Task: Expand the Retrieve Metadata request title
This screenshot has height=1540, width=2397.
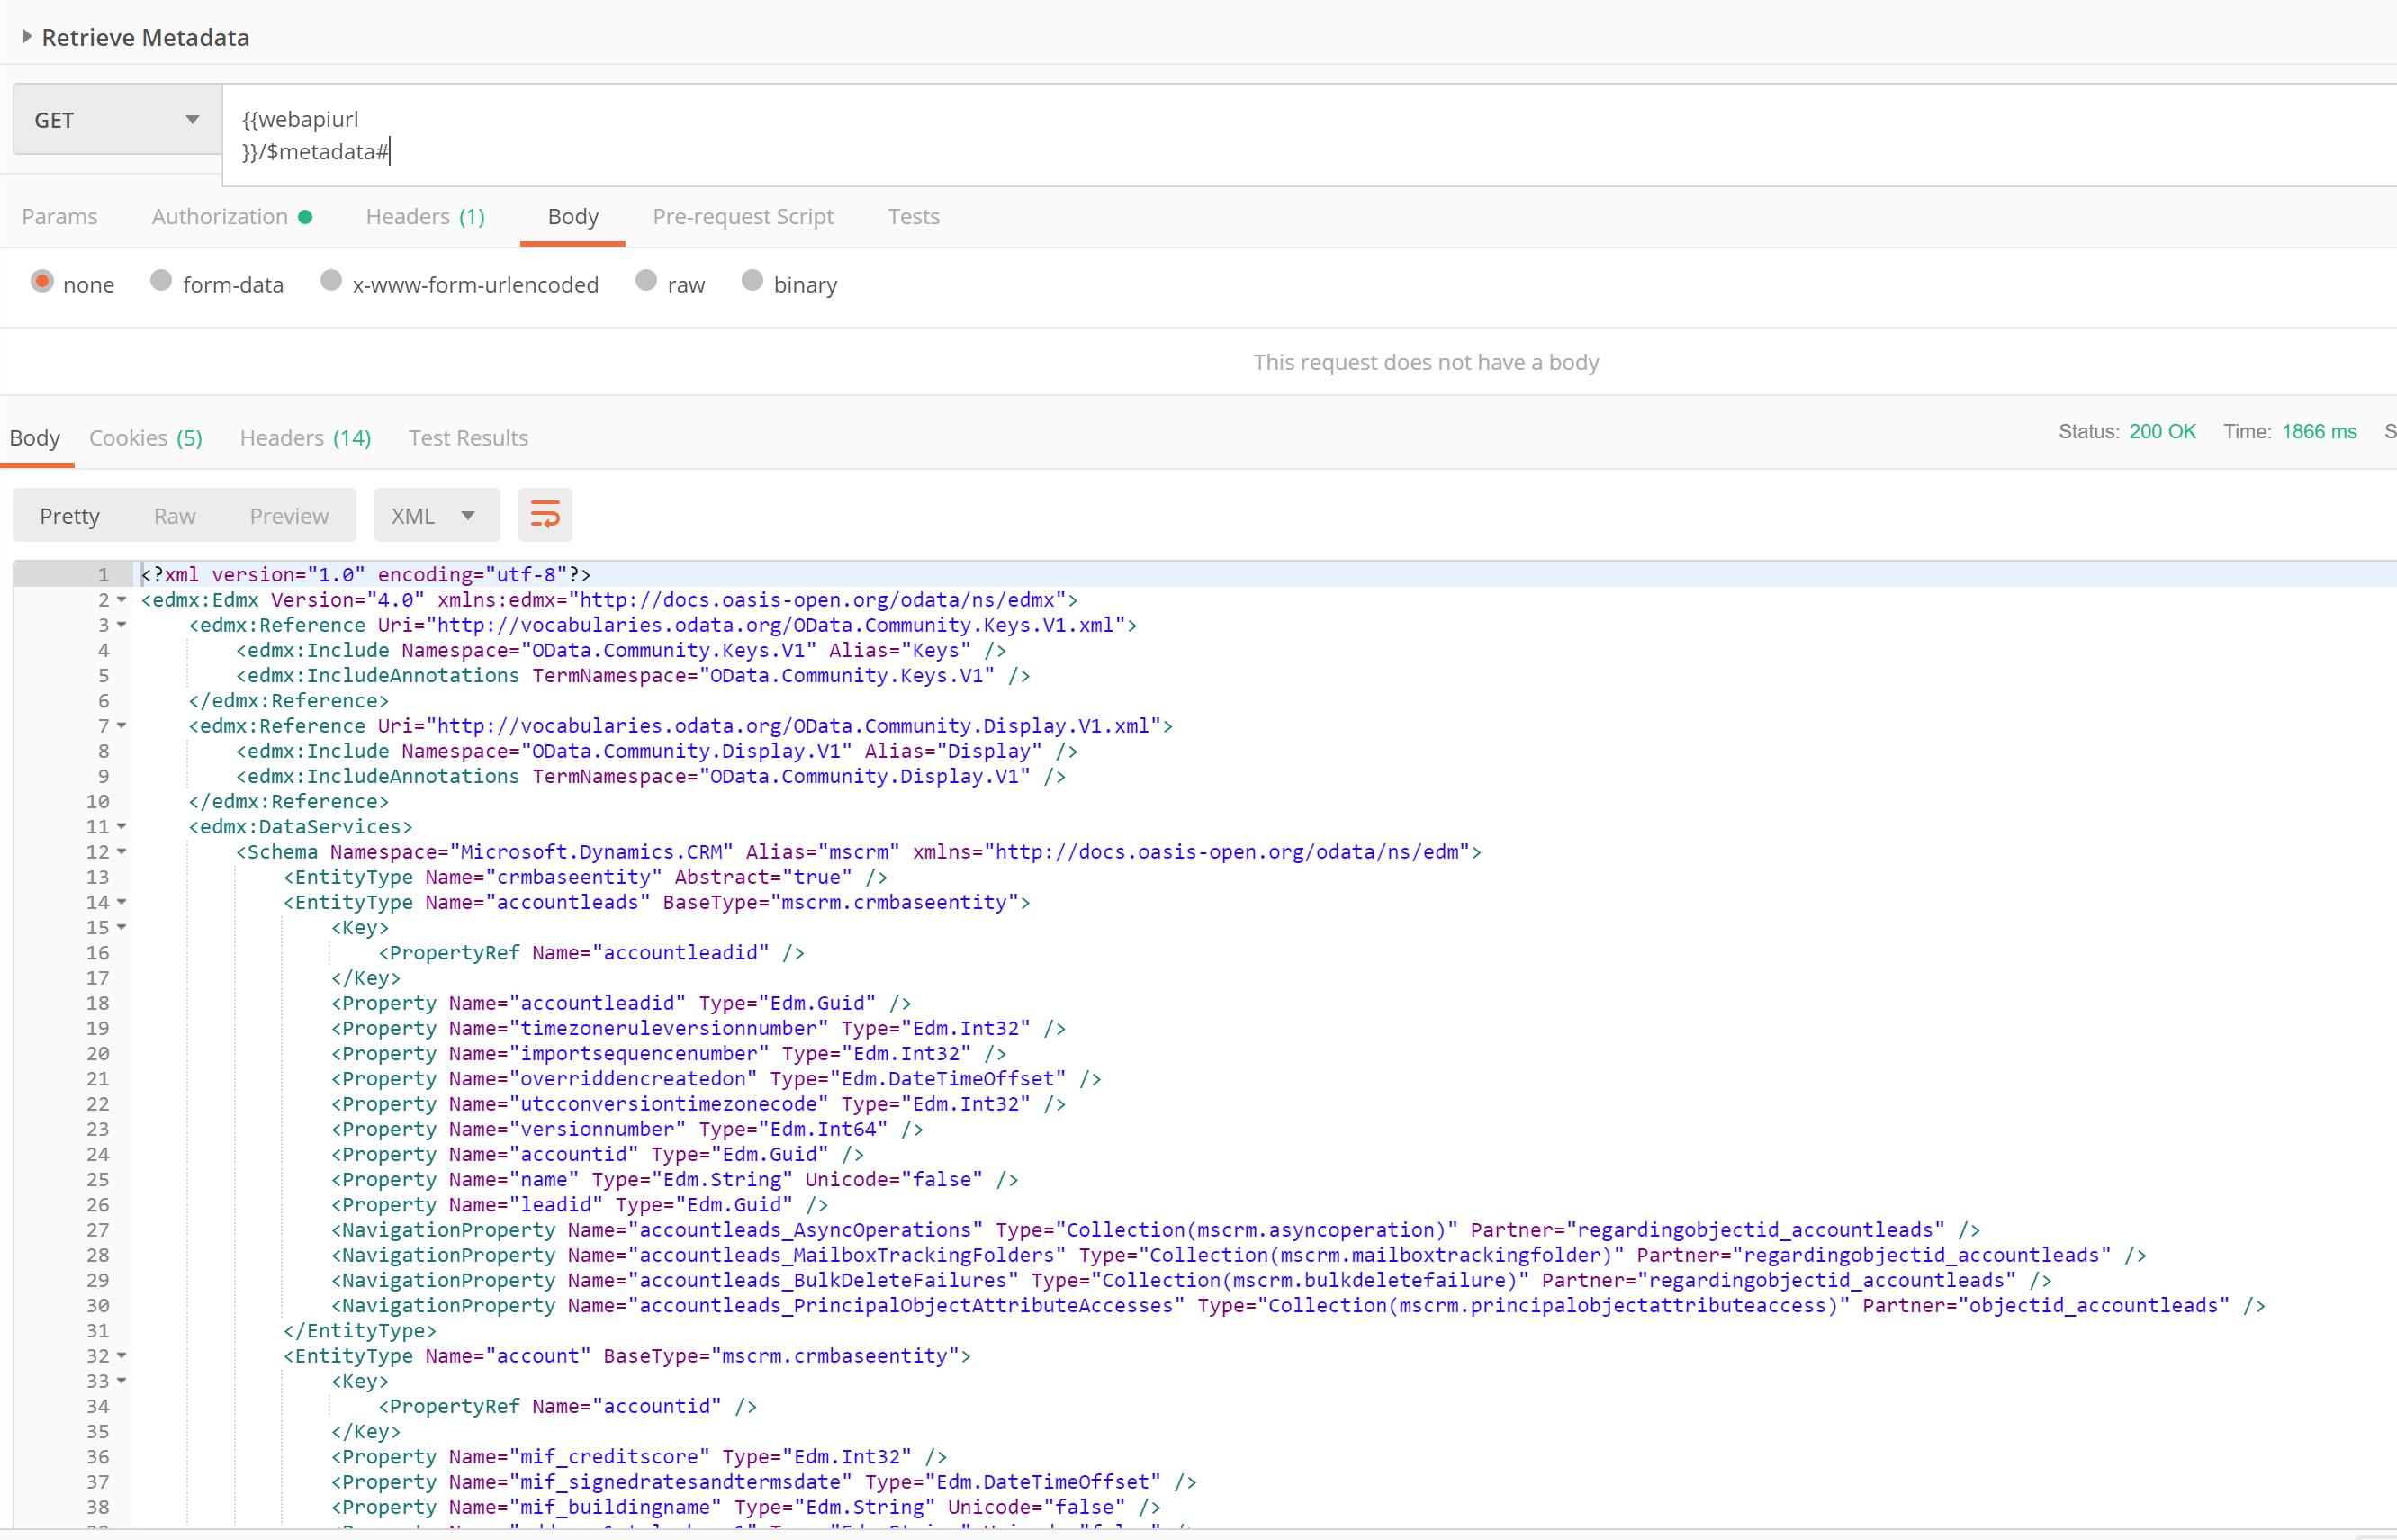Action: [27, 37]
